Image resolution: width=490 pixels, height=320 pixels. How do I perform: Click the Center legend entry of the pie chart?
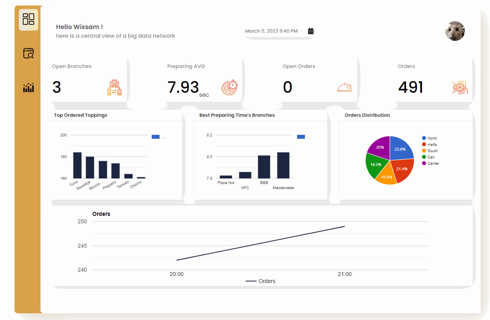tap(431, 163)
